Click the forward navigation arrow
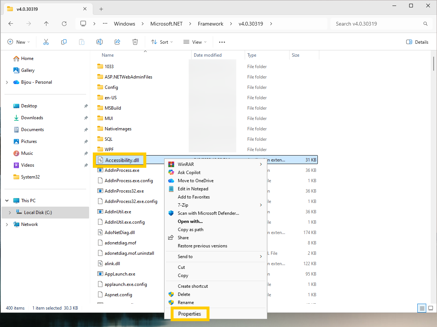The image size is (437, 327). (29, 24)
